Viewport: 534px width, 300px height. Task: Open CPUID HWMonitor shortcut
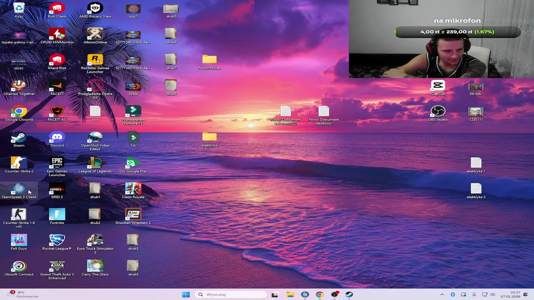[x=57, y=37]
